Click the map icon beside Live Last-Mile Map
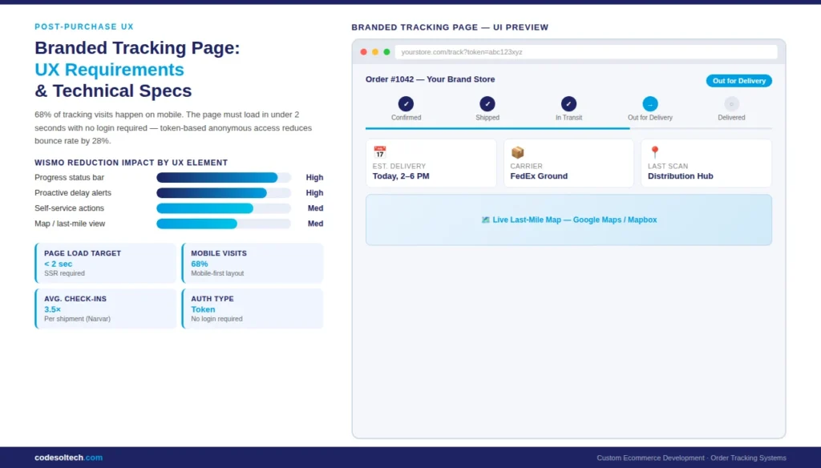This screenshot has width=821, height=468. coord(485,220)
